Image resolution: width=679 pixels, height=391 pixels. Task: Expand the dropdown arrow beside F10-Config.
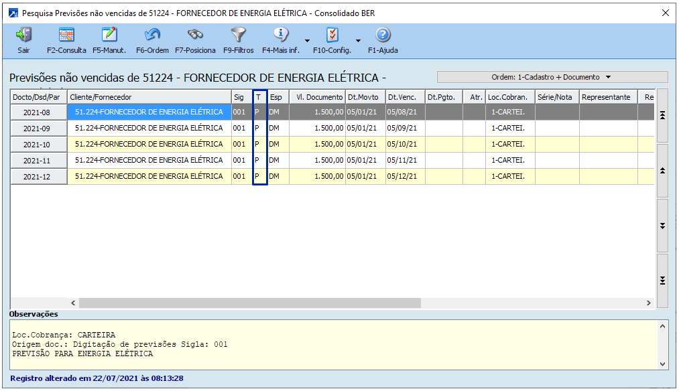(358, 40)
